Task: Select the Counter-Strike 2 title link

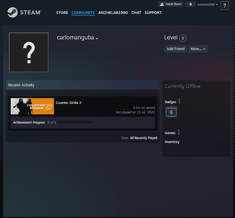Action: 69,103
